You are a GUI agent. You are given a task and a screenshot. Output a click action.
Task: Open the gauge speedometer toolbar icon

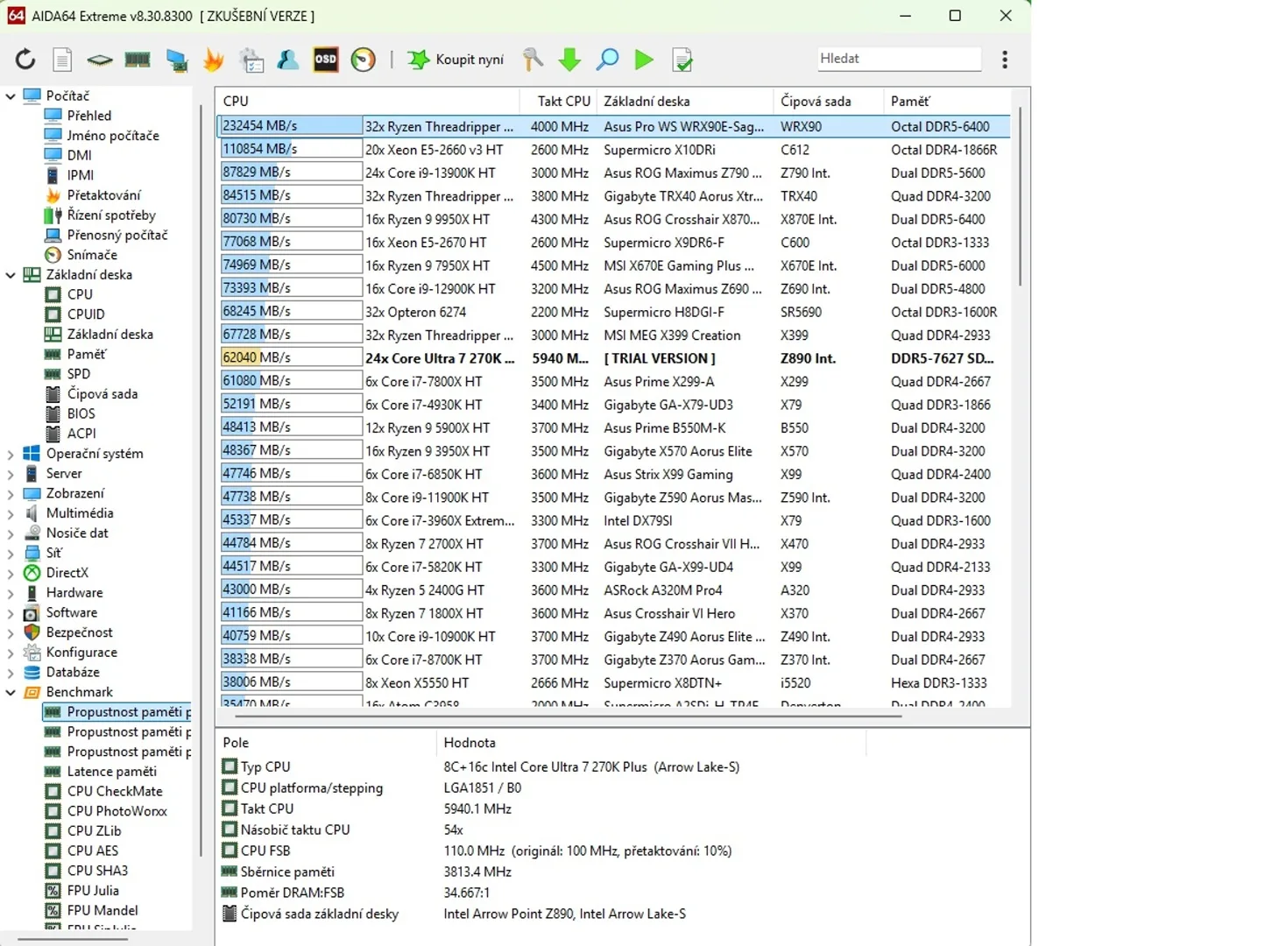[363, 60]
